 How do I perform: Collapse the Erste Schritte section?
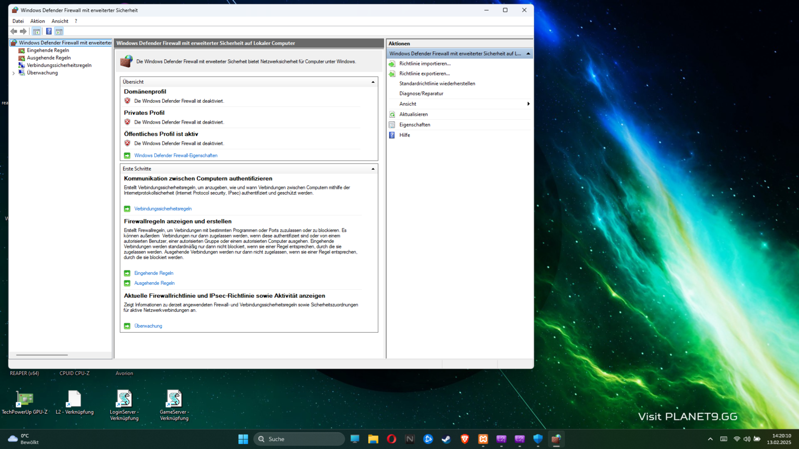373,169
